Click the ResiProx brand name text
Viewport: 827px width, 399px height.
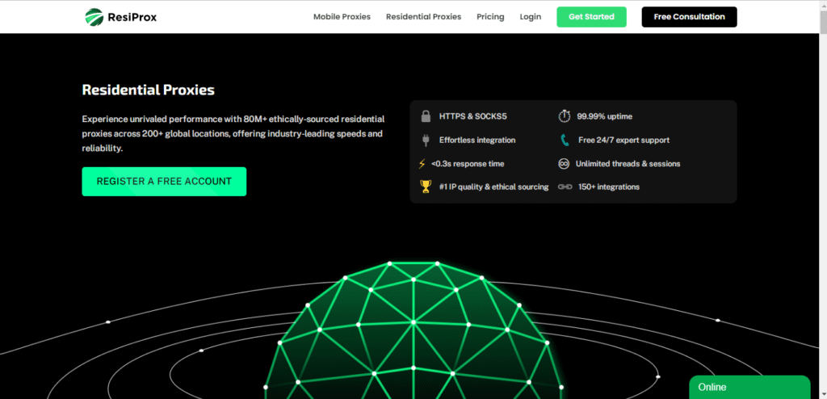click(x=132, y=18)
